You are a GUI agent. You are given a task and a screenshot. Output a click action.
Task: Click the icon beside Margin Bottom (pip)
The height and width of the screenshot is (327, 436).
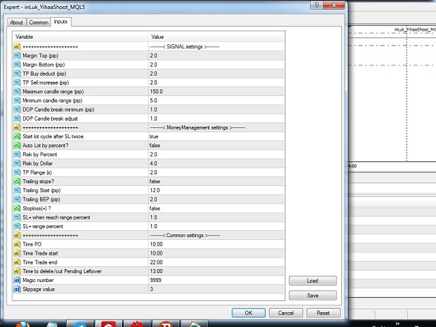point(17,65)
